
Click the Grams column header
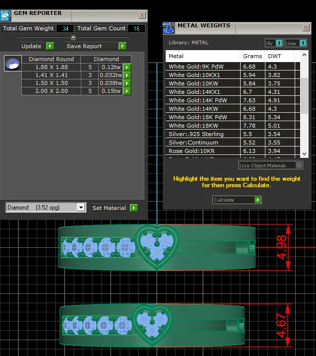pos(253,56)
